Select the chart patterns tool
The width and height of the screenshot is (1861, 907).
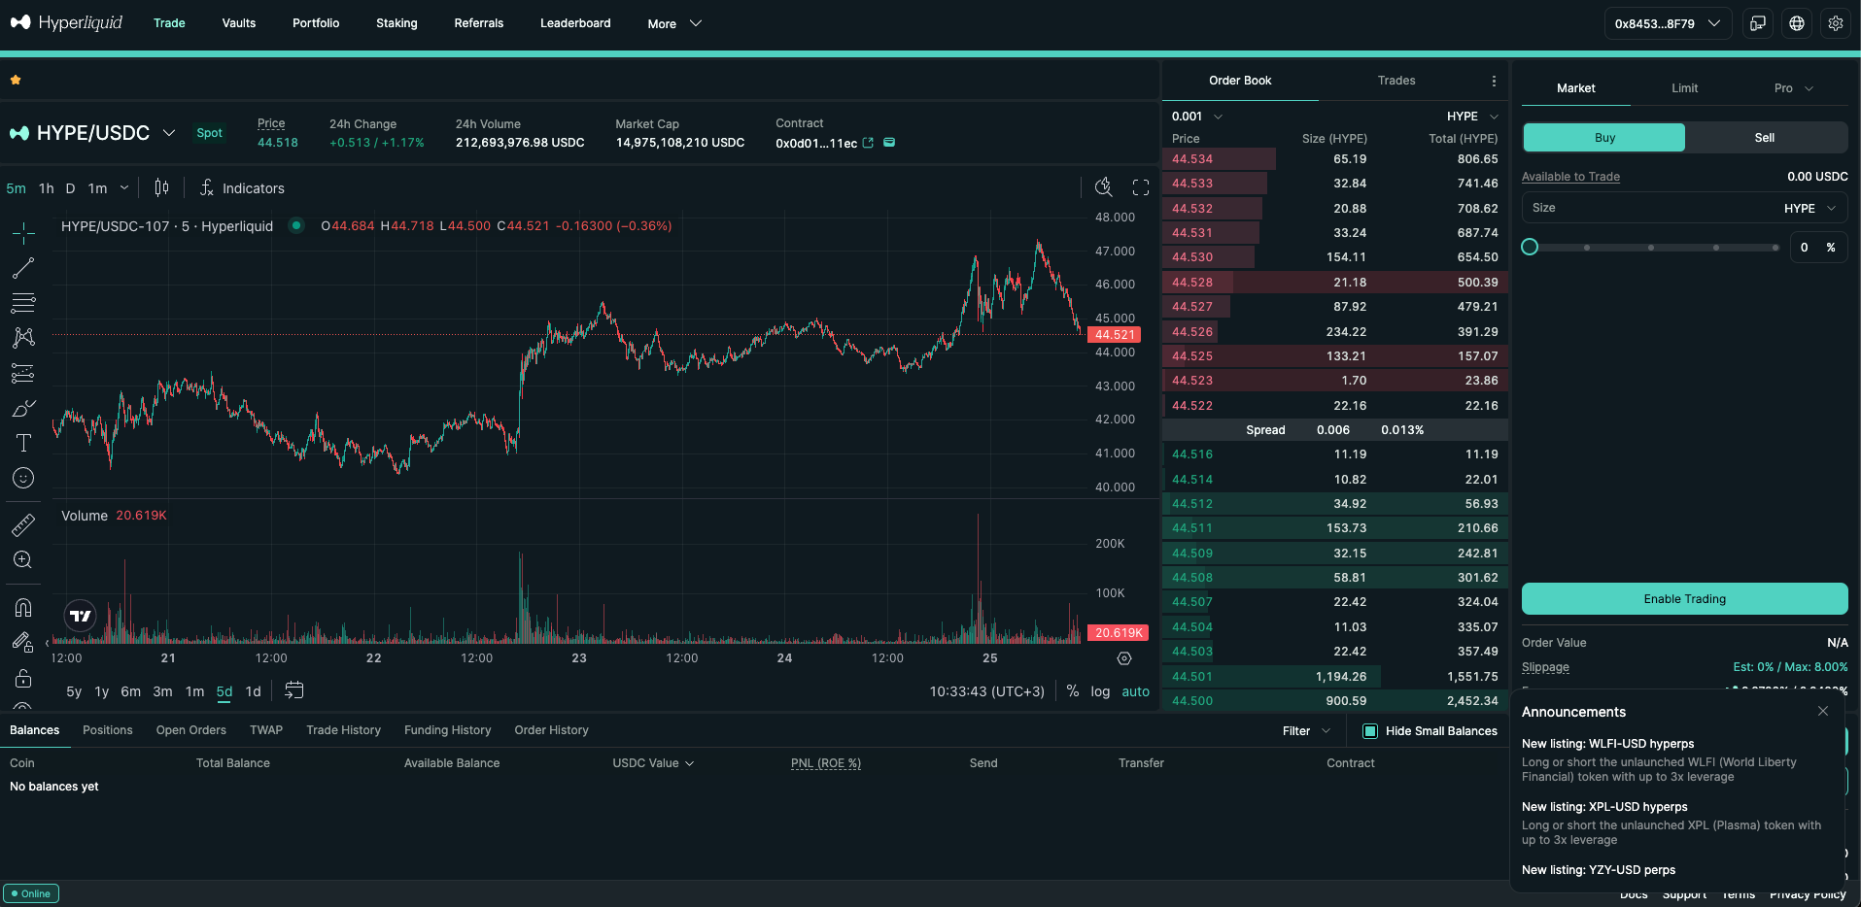coord(23,338)
